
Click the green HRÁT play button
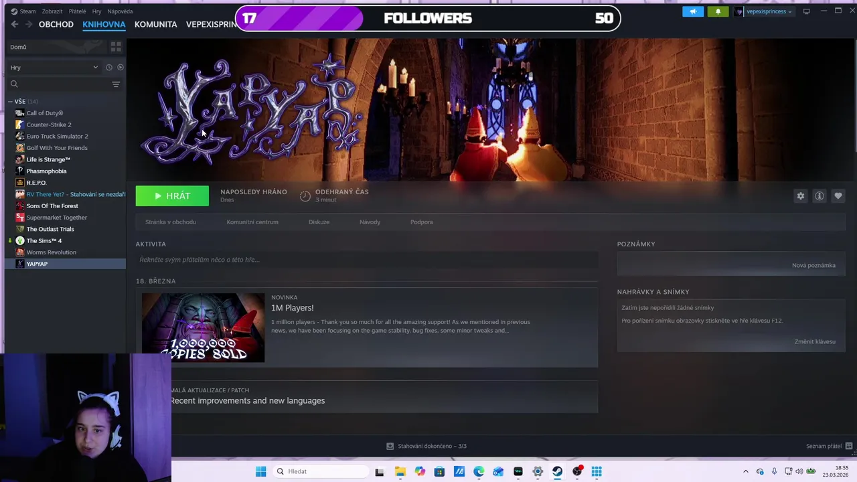[172, 196]
